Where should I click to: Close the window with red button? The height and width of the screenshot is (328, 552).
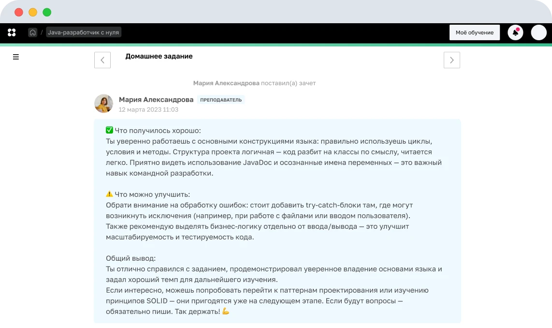click(19, 12)
